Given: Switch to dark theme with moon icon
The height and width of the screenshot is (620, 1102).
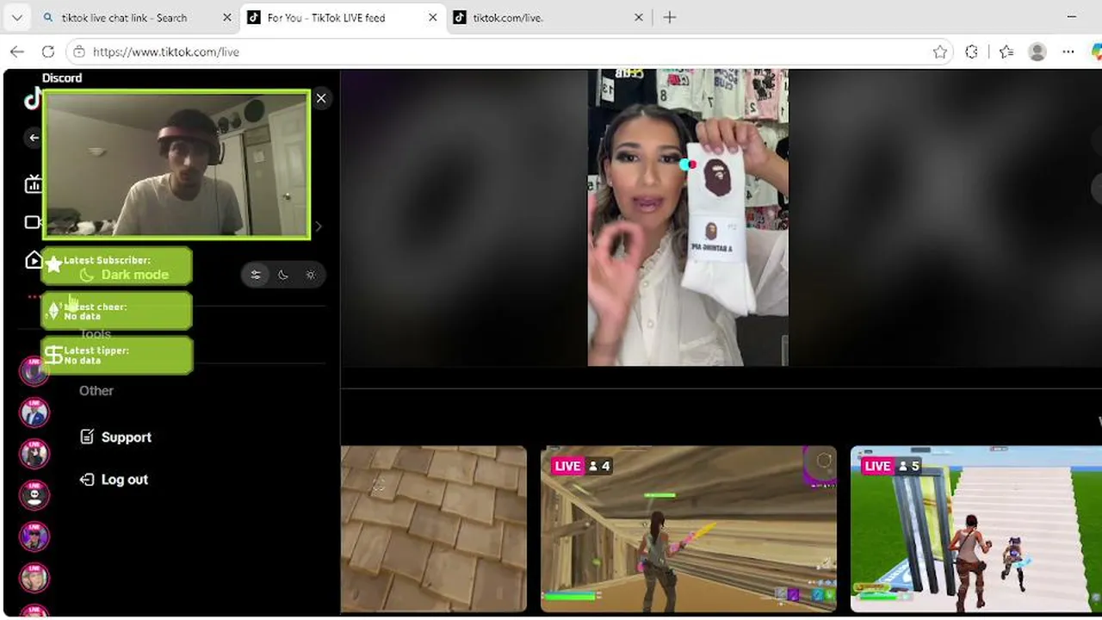Looking at the screenshot, I should click(x=283, y=275).
